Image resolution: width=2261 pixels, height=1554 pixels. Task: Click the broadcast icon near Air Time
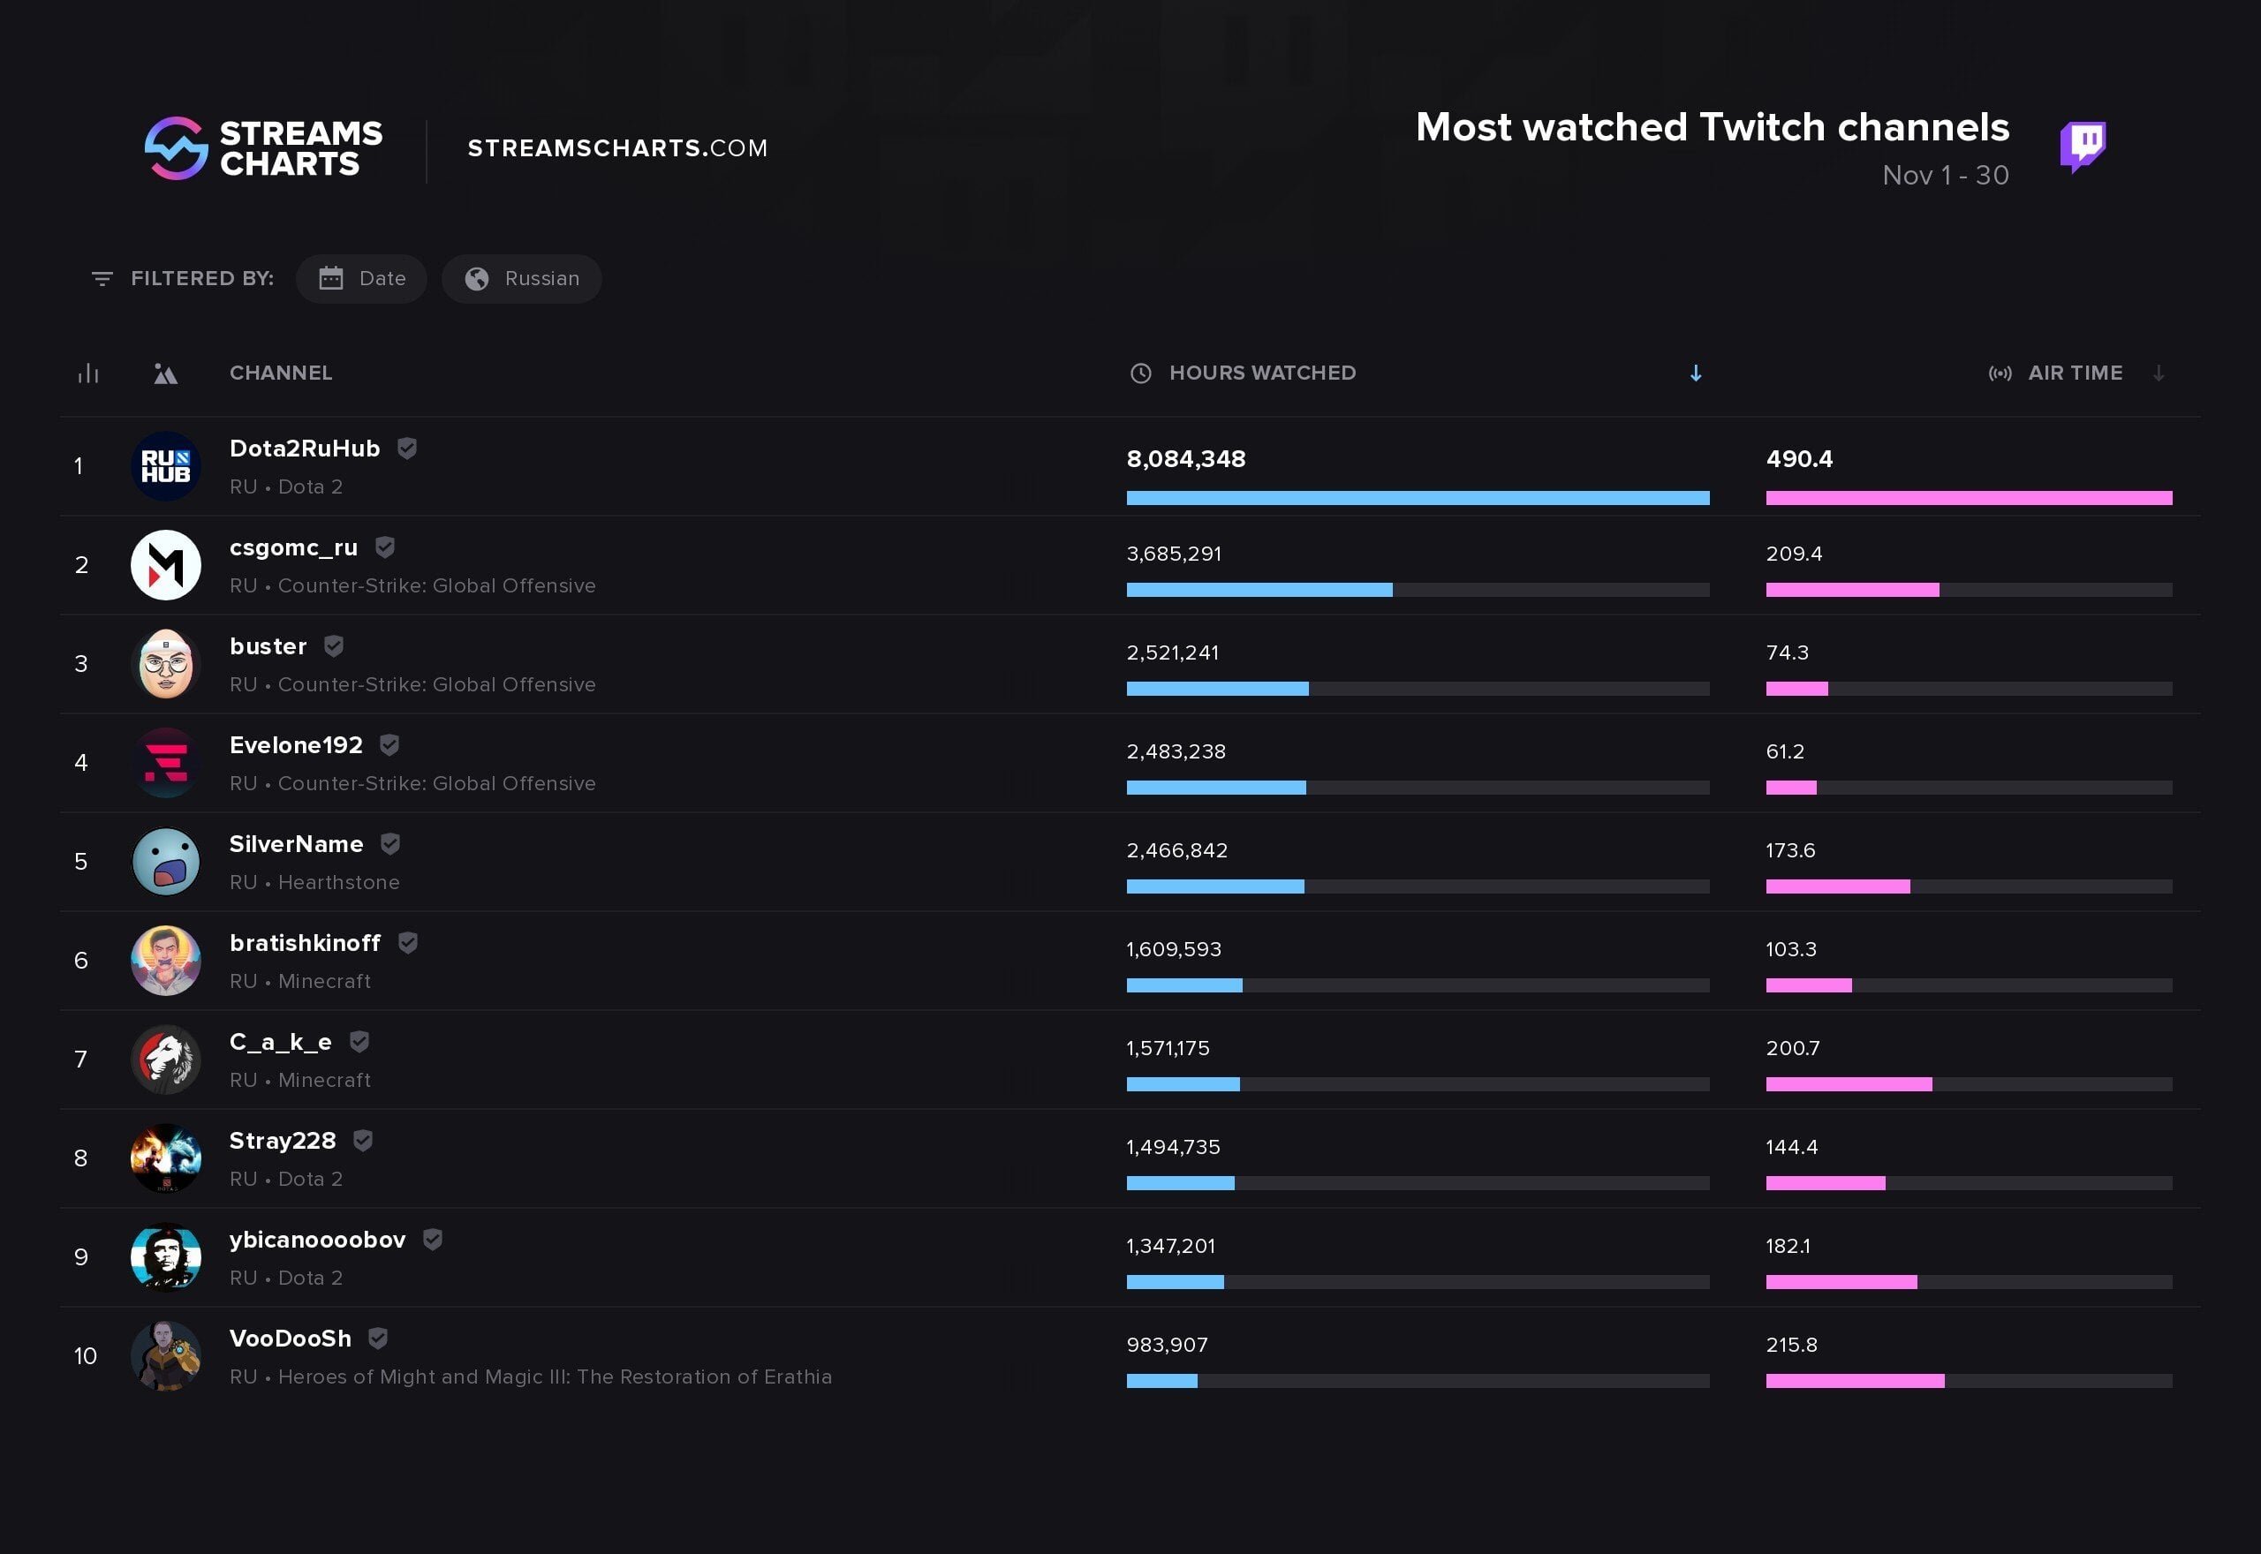2000,373
